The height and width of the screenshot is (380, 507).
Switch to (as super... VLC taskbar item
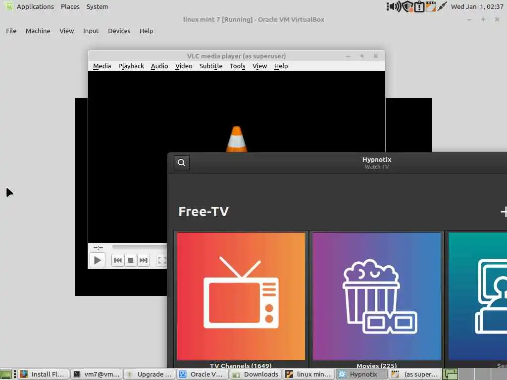(x=415, y=374)
